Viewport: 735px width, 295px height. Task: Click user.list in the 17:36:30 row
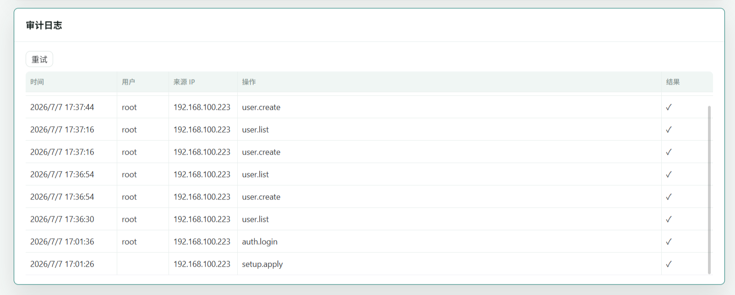pyautogui.click(x=256, y=219)
